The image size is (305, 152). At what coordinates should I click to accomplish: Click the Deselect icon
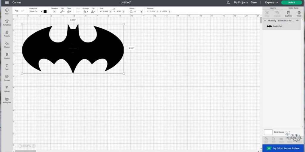(x=55, y=12)
